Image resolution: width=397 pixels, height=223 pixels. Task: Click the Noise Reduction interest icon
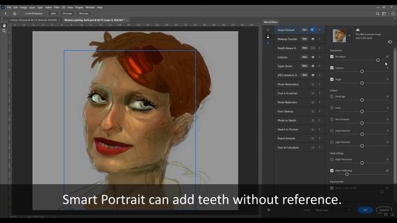pos(313,102)
